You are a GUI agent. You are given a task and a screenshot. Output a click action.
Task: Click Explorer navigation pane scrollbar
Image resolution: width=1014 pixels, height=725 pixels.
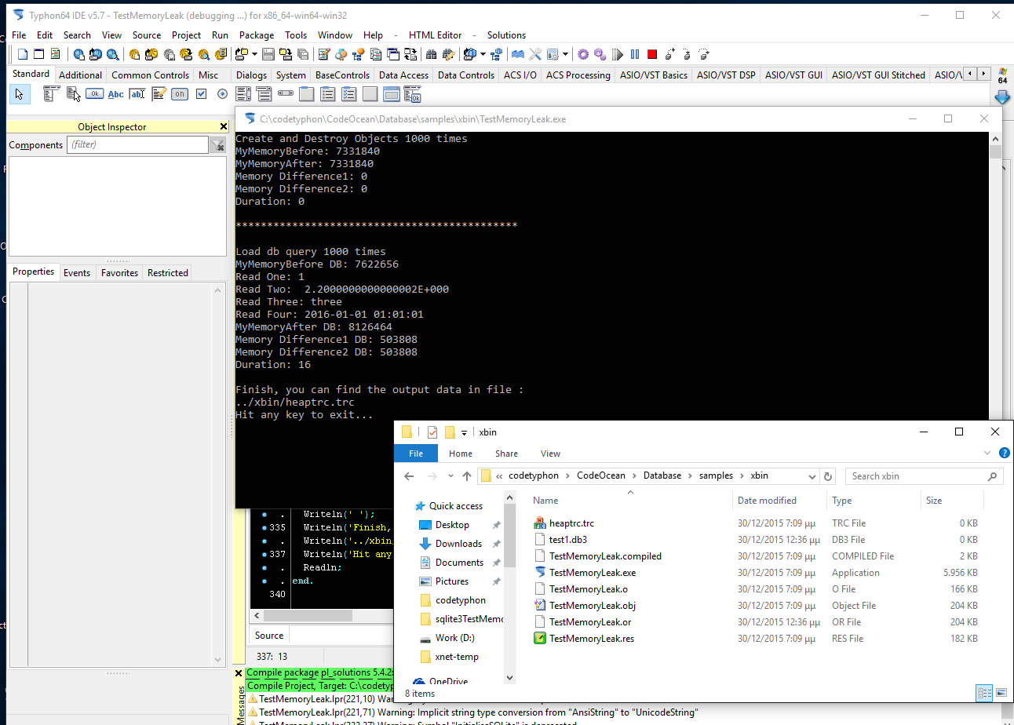click(x=509, y=587)
